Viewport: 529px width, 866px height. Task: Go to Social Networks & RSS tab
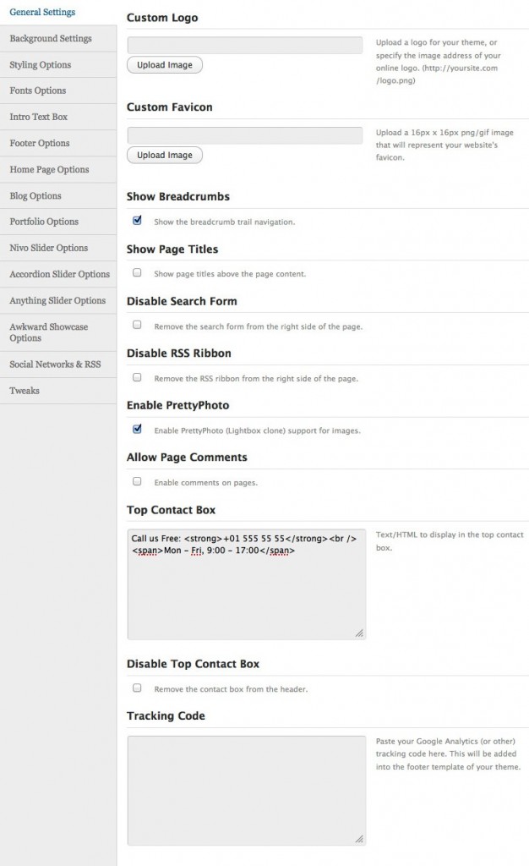point(55,364)
